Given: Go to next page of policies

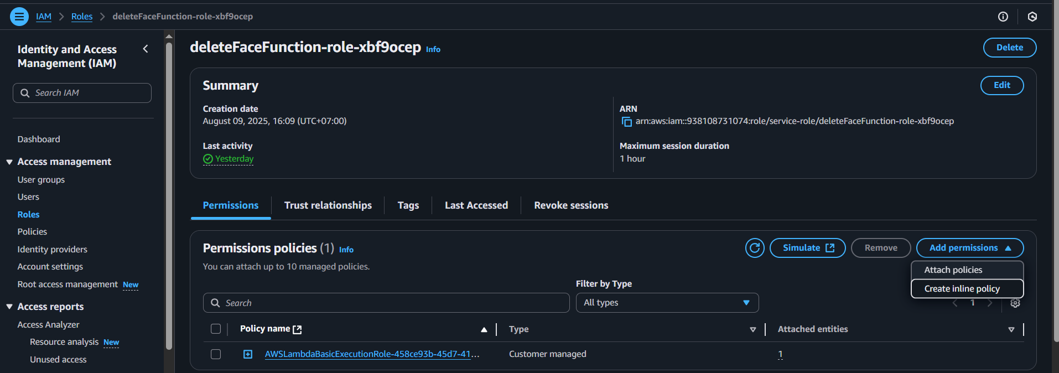Looking at the screenshot, I should pyautogui.click(x=990, y=303).
